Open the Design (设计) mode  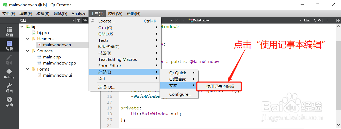tap(9, 59)
